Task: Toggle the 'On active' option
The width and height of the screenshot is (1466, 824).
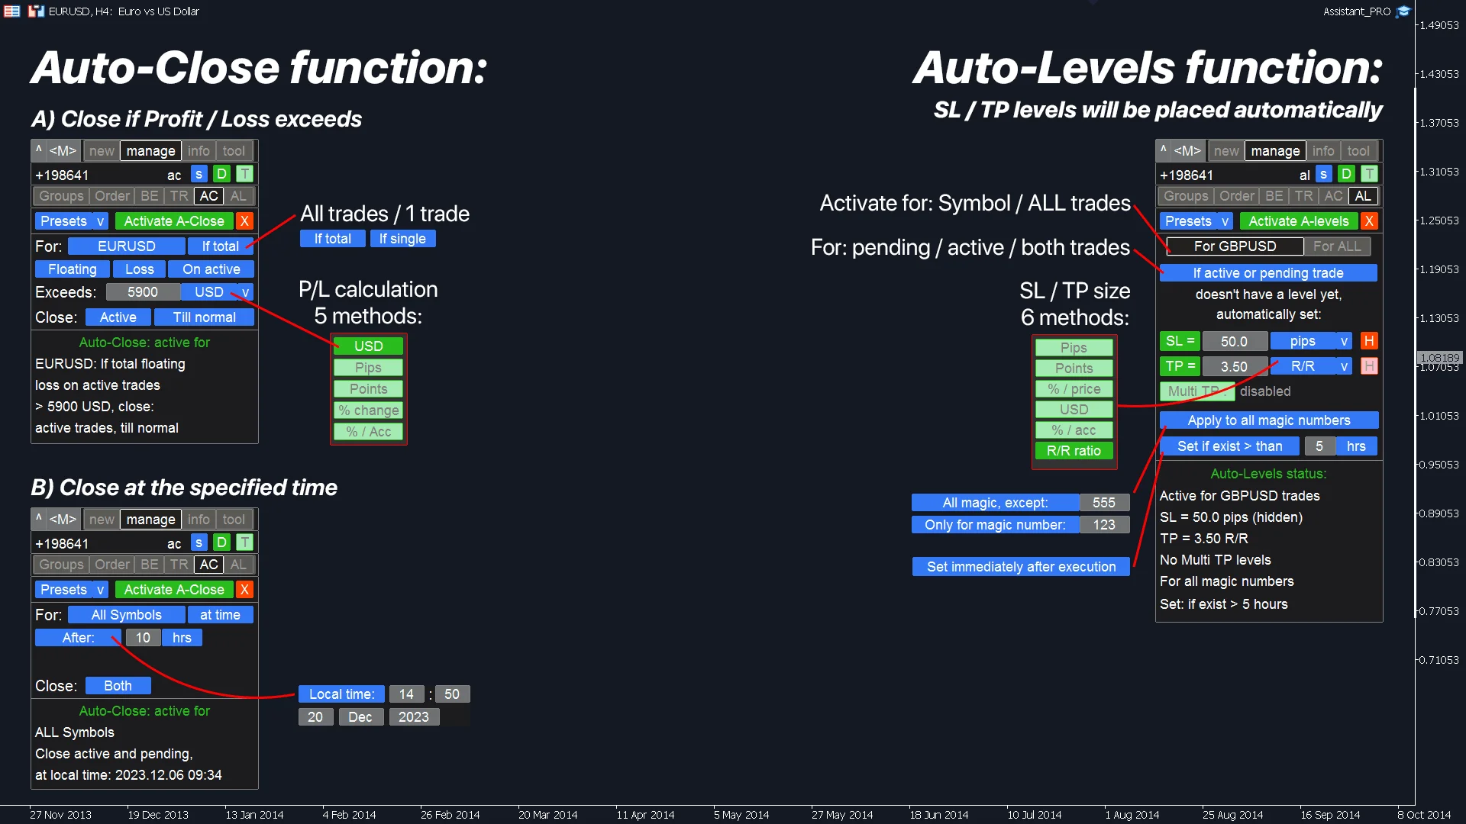Action: 211,269
